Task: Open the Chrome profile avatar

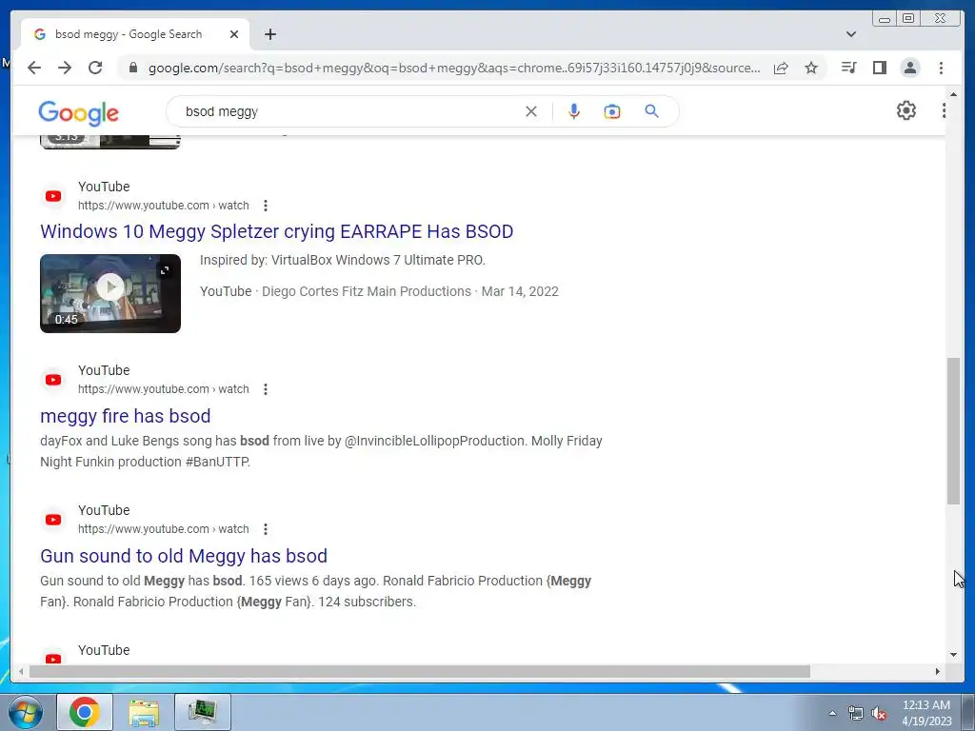Action: (909, 68)
